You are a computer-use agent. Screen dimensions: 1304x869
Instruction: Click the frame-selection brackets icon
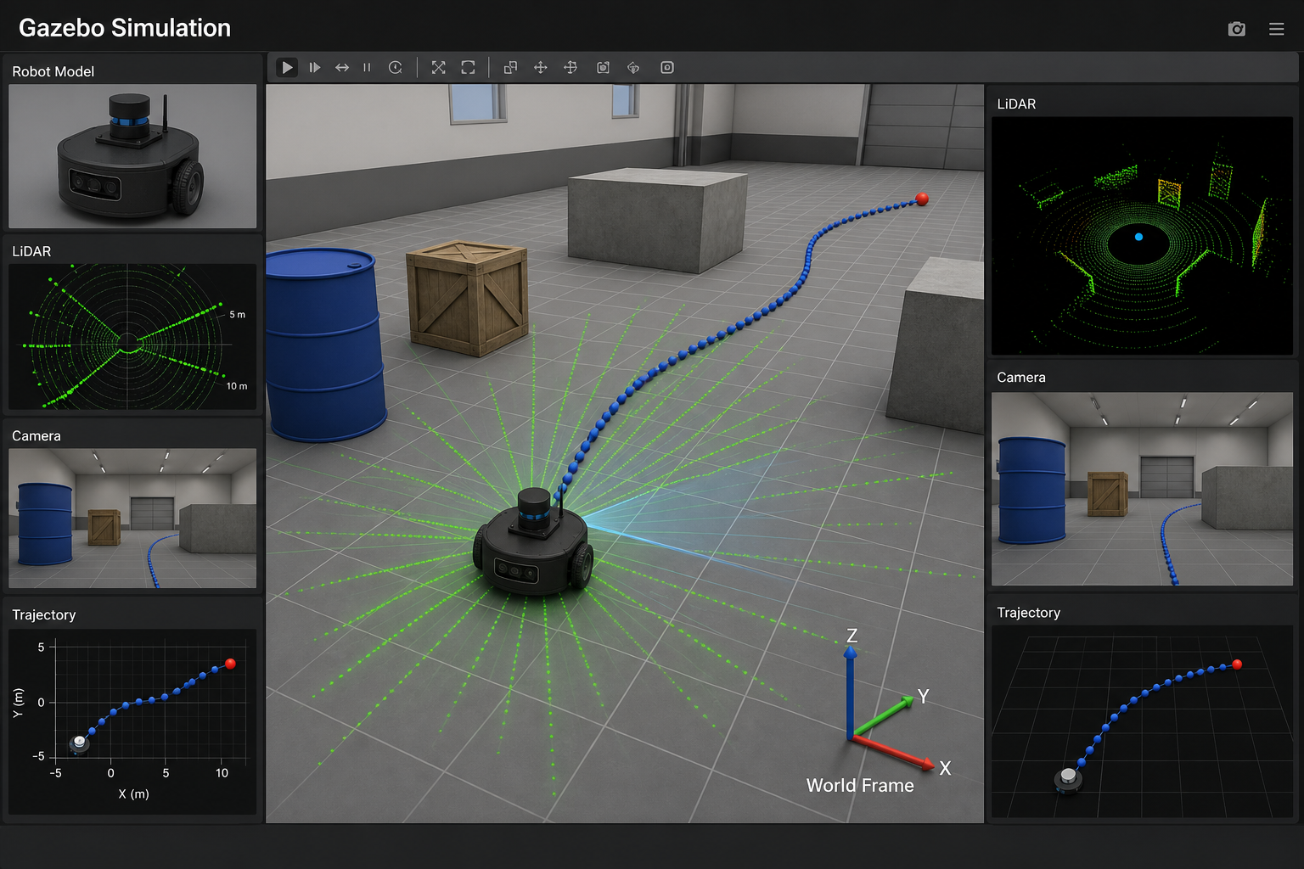coord(468,67)
